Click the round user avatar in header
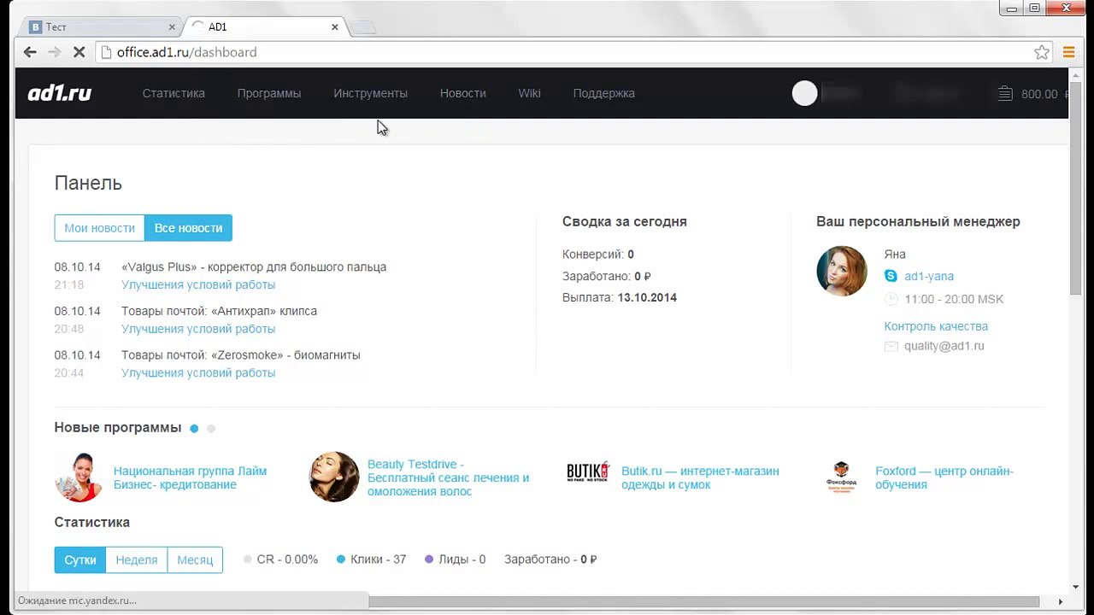The image size is (1094, 615). click(x=804, y=93)
